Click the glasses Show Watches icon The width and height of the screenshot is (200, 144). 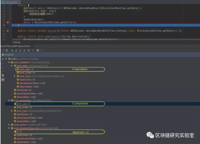3,80
